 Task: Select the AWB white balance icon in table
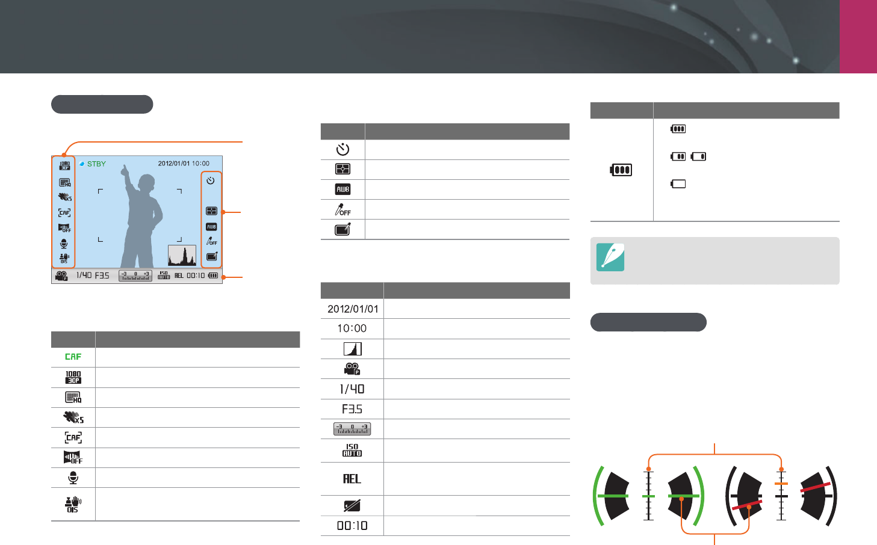[x=342, y=189]
